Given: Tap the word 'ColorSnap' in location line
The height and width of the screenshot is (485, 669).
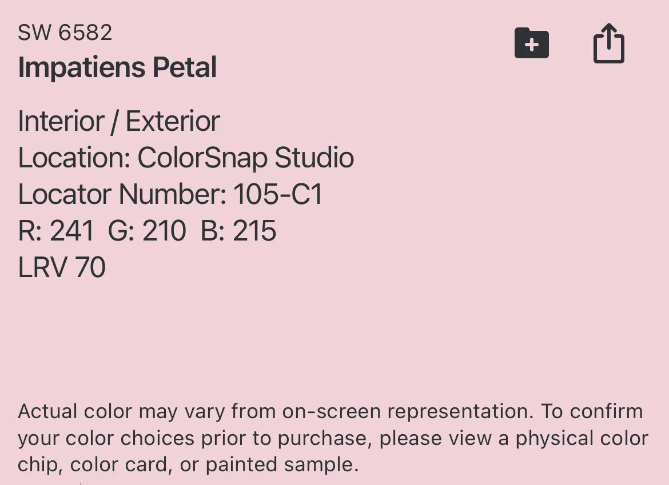Looking at the screenshot, I should coord(202,158).
